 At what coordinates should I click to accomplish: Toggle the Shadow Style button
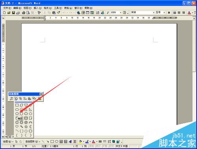point(113,142)
